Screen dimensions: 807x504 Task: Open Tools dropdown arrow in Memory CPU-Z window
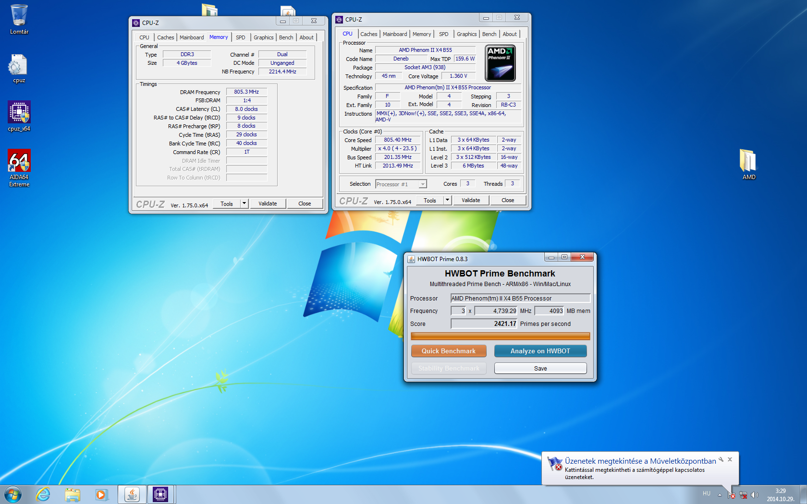[244, 204]
